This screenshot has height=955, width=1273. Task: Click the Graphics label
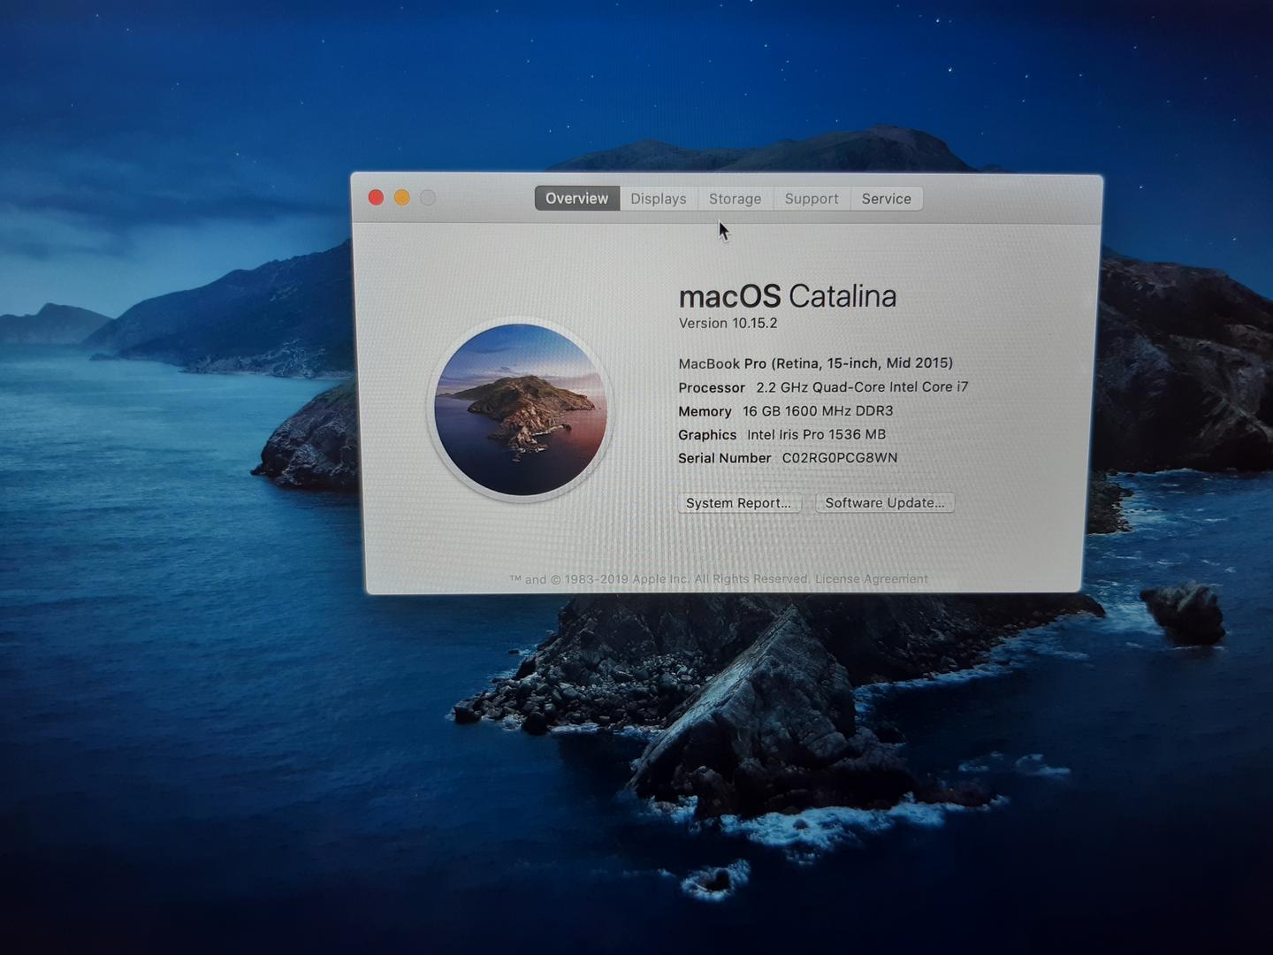[707, 435]
